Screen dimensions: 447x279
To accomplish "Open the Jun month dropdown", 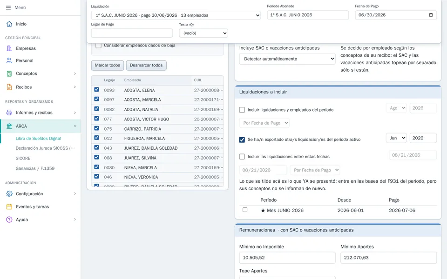I will (396, 138).
